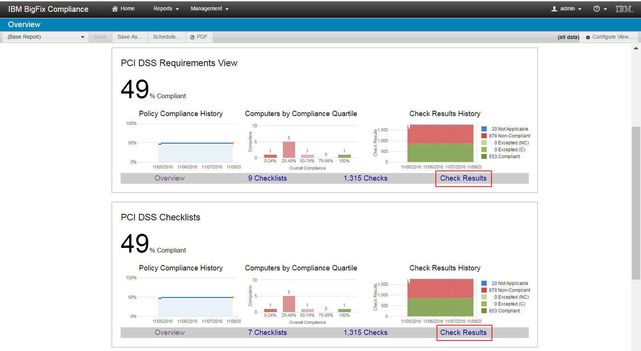Click the Save As button
The width and height of the screenshot is (641, 351).
click(x=129, y=37)
